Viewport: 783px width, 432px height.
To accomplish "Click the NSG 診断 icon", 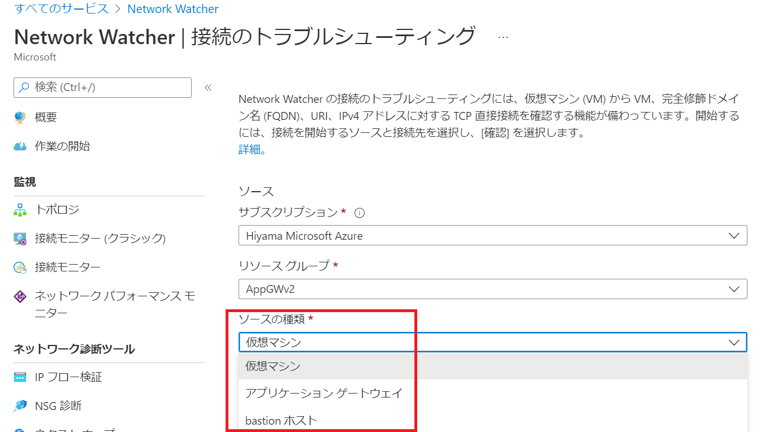I will [x=20, y=406].
